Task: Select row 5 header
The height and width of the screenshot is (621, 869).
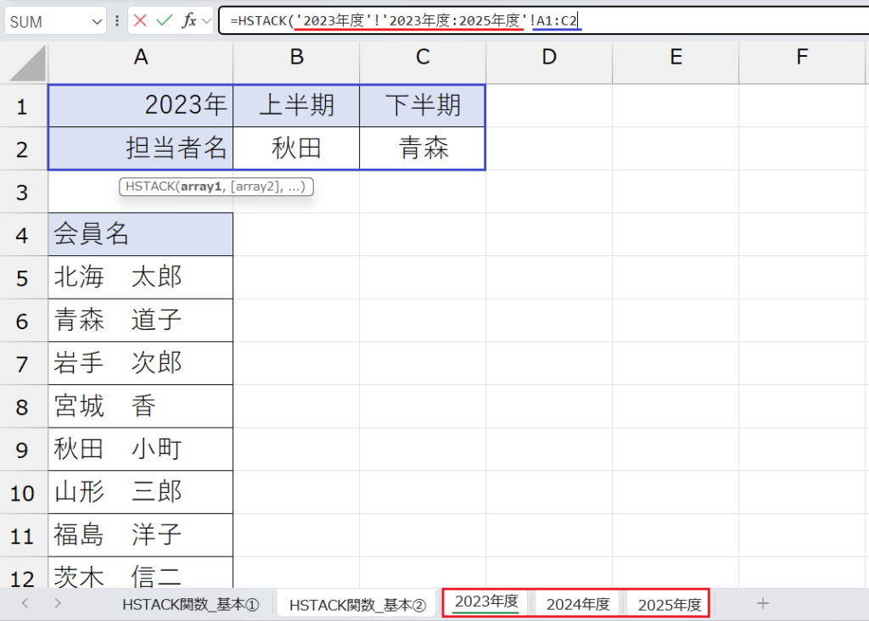Action: pyautogui.click(x=24, y=277)
